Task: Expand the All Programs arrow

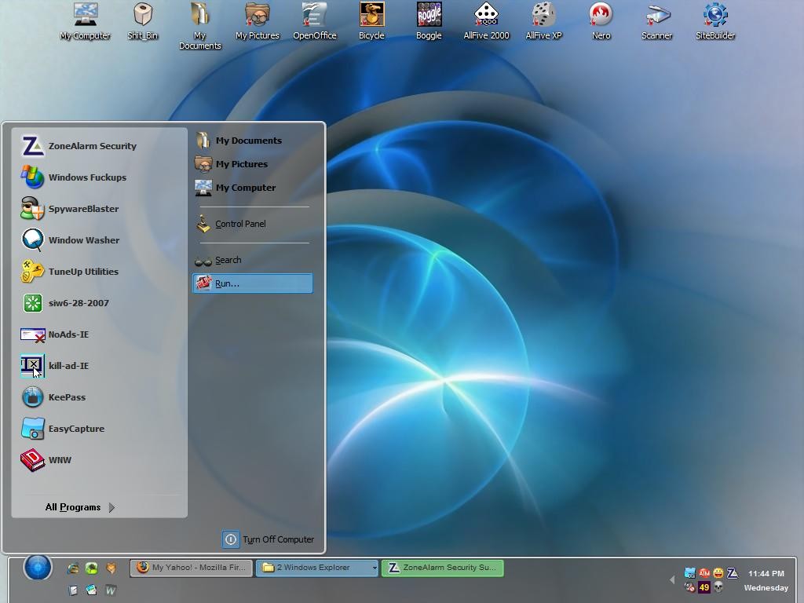Action: (x=111, y=507)
